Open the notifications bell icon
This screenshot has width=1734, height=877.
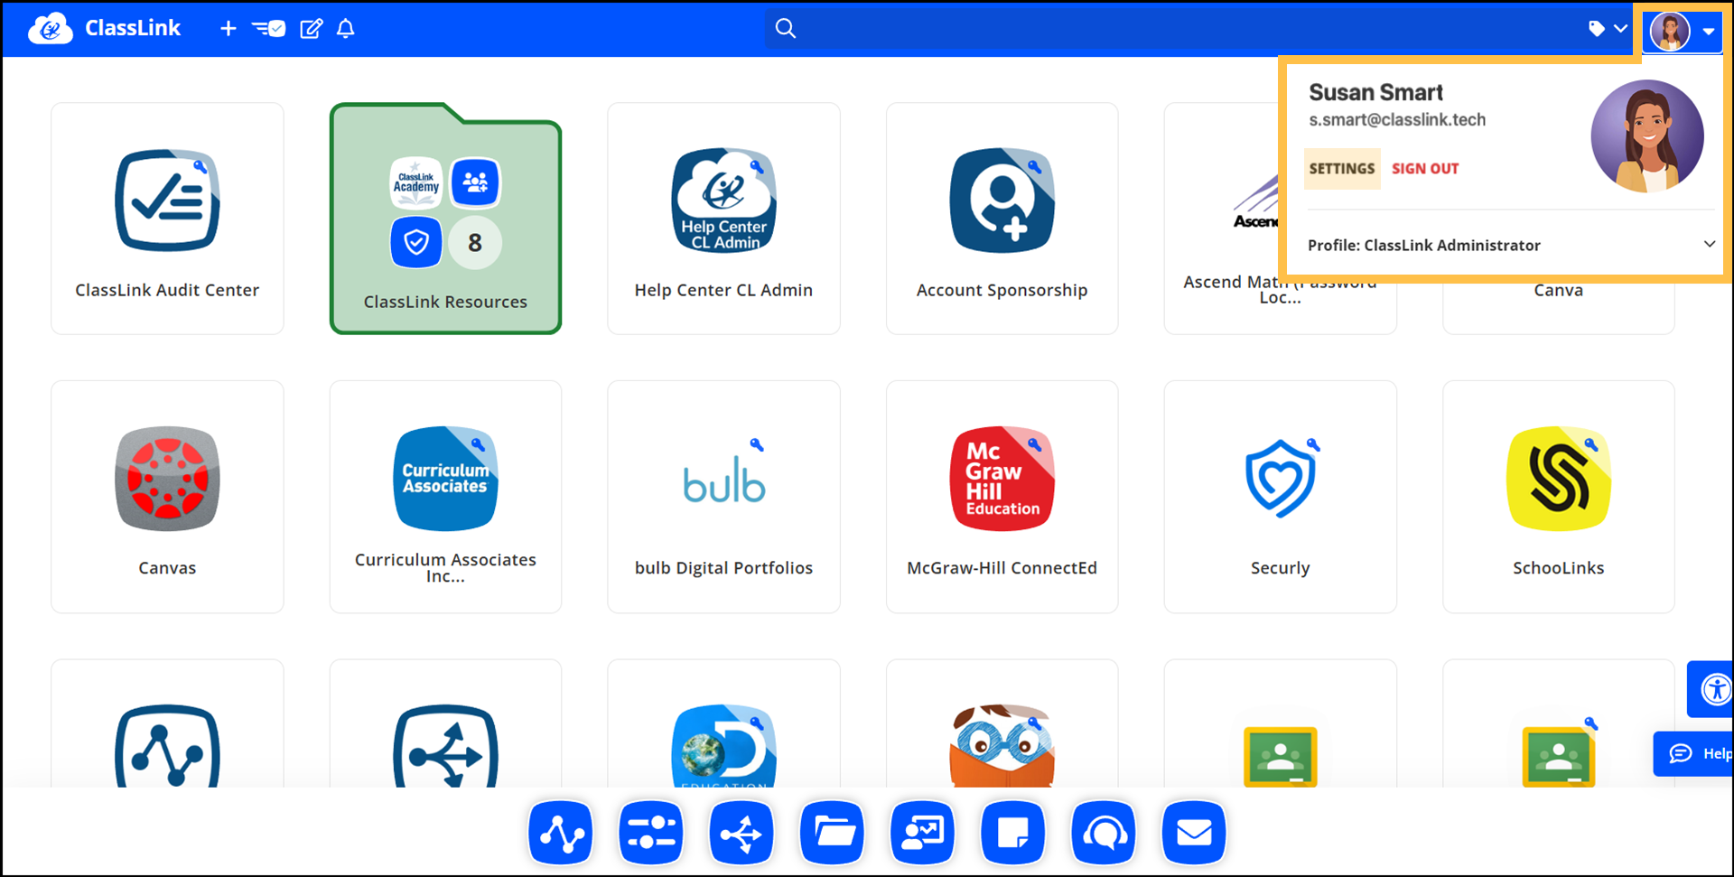click(x=345, y=28)
